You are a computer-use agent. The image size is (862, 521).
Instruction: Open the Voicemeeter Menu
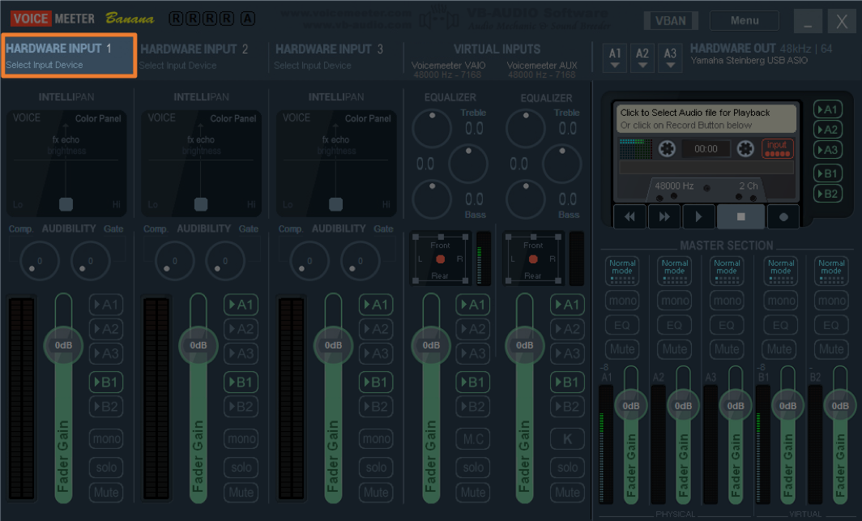pyautogui.click(x=745, y=21)
